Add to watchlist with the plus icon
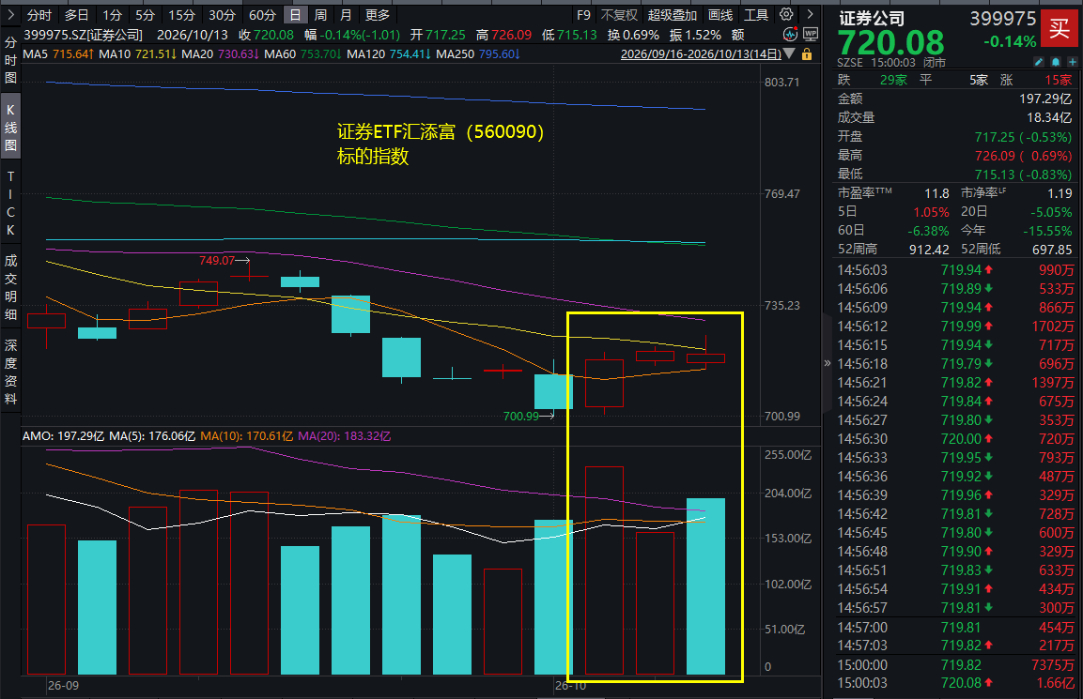 [1072, 62]
